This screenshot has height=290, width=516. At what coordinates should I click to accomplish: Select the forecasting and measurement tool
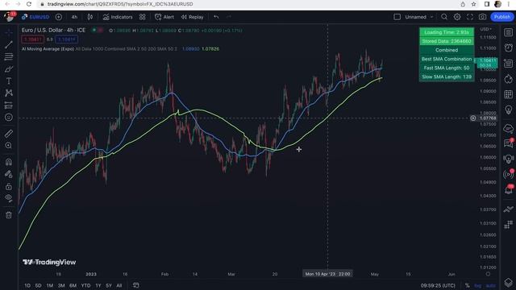point(9,106)
